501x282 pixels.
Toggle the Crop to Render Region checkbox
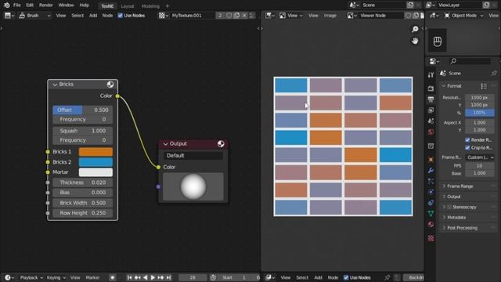467,148
